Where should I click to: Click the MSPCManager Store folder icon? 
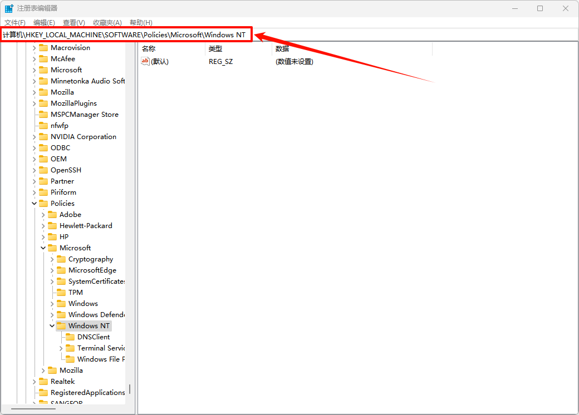point(43,115)
